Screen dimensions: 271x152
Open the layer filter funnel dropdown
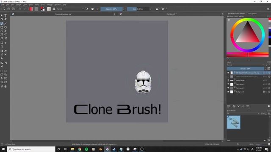coord(267,65)
